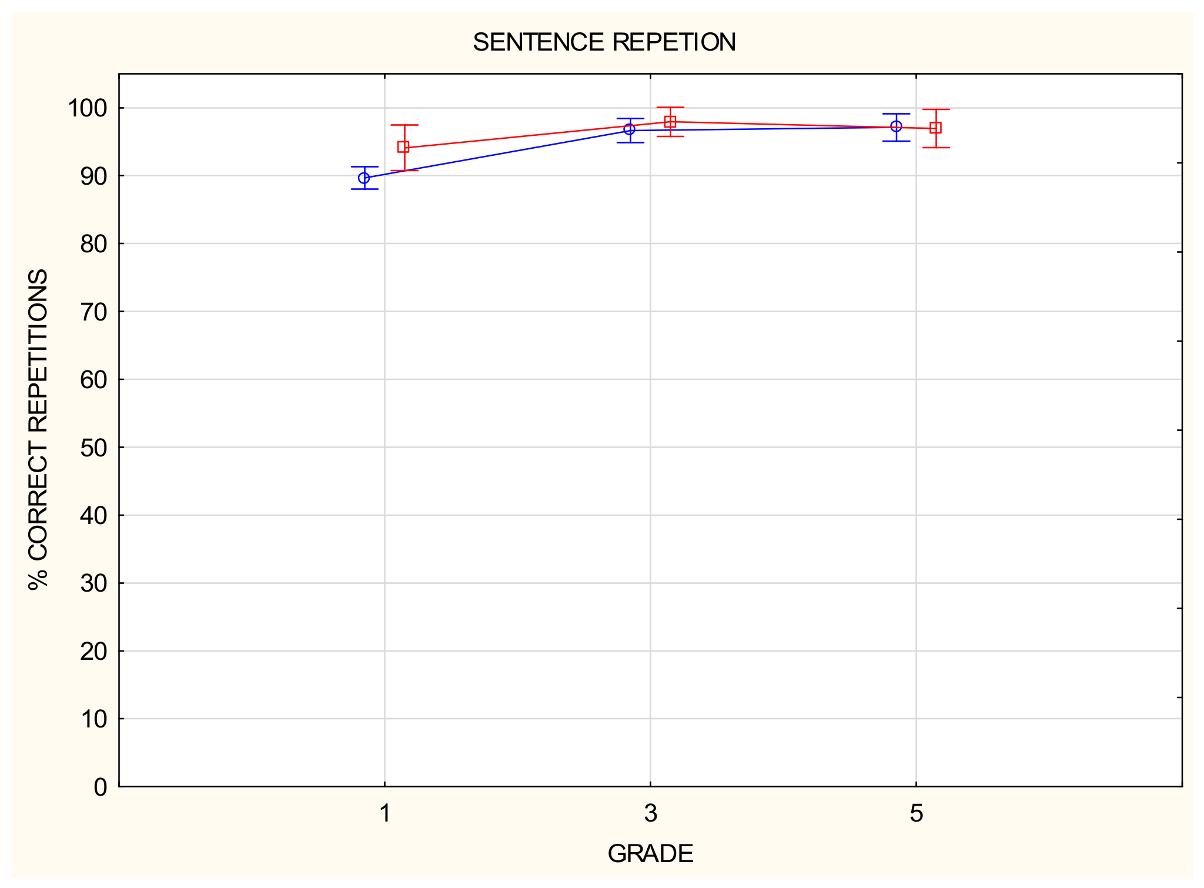This screenshot has width=1204, height=888.
Task: Click the top cap of red error bar at grade 1
Action: pos(404,125)
